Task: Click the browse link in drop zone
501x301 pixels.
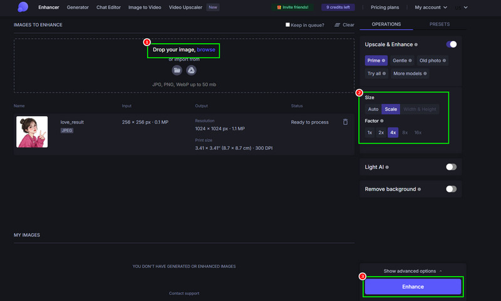Action: (x=206, y=49)
